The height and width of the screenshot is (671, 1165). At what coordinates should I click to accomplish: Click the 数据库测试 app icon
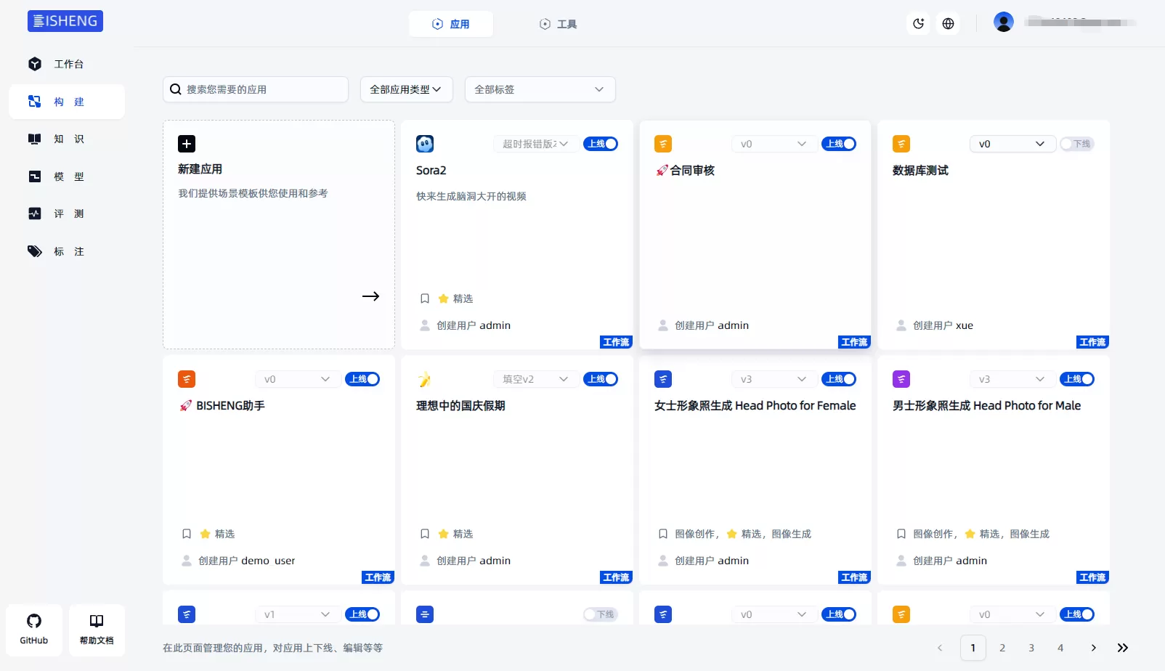point(901,144)
